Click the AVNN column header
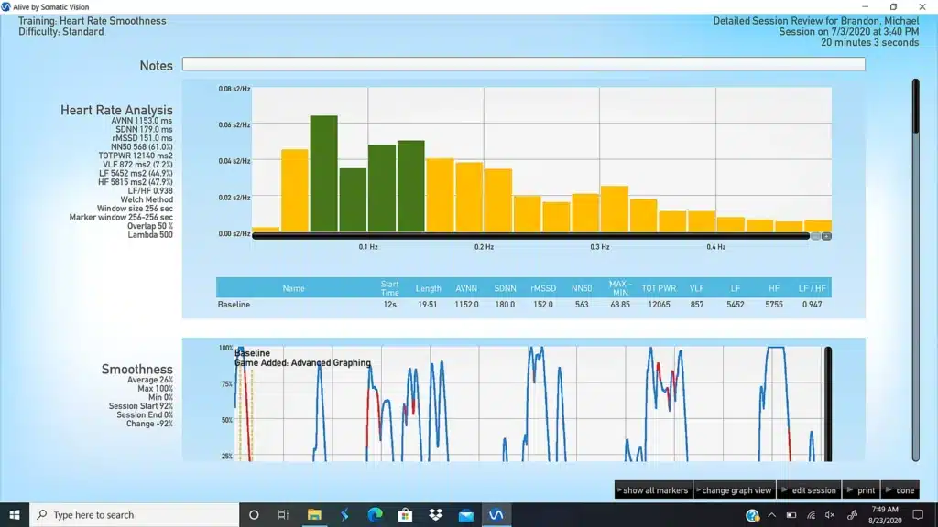The width and height of the screenshot is (938, 527). [466, 288]
